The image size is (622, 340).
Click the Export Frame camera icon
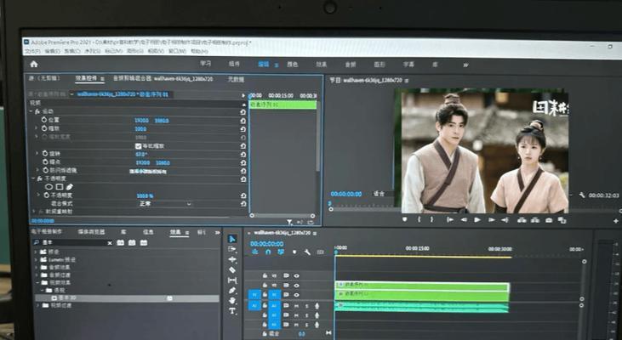pos(549,220)
